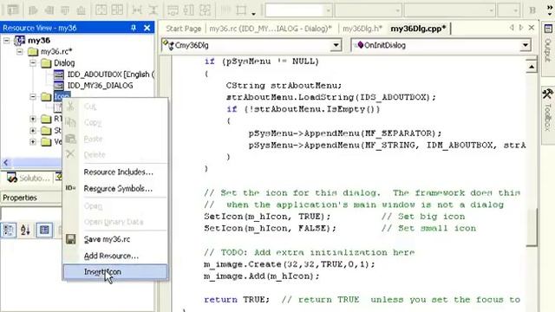Click the Align Lefts toolbar icon
This screenshot has width=555, height=312.
tap(33, 10)
